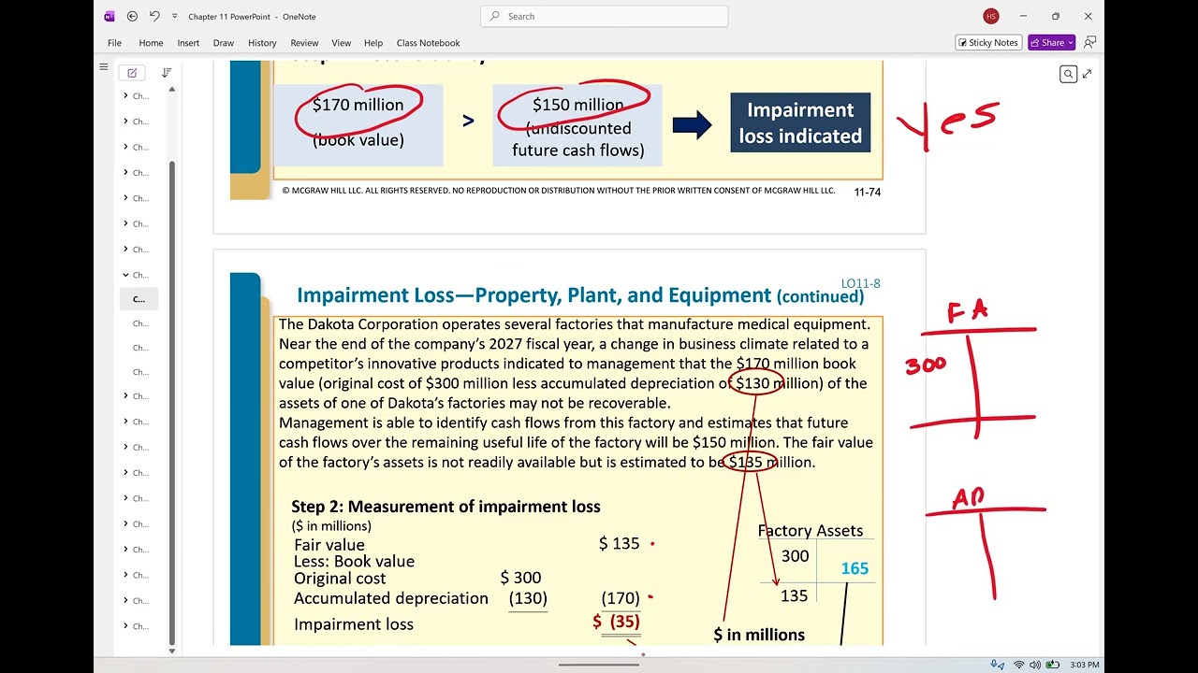Select the highlighted current page in list
The image size is (1198, 673).
pyautogui.click(x=139, y=299)
